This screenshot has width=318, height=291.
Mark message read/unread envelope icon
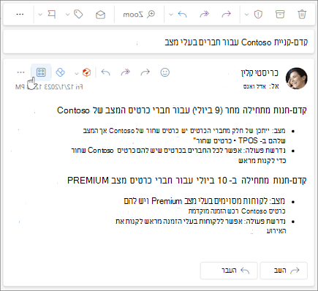pyautogui.click(x=100, y=15)
